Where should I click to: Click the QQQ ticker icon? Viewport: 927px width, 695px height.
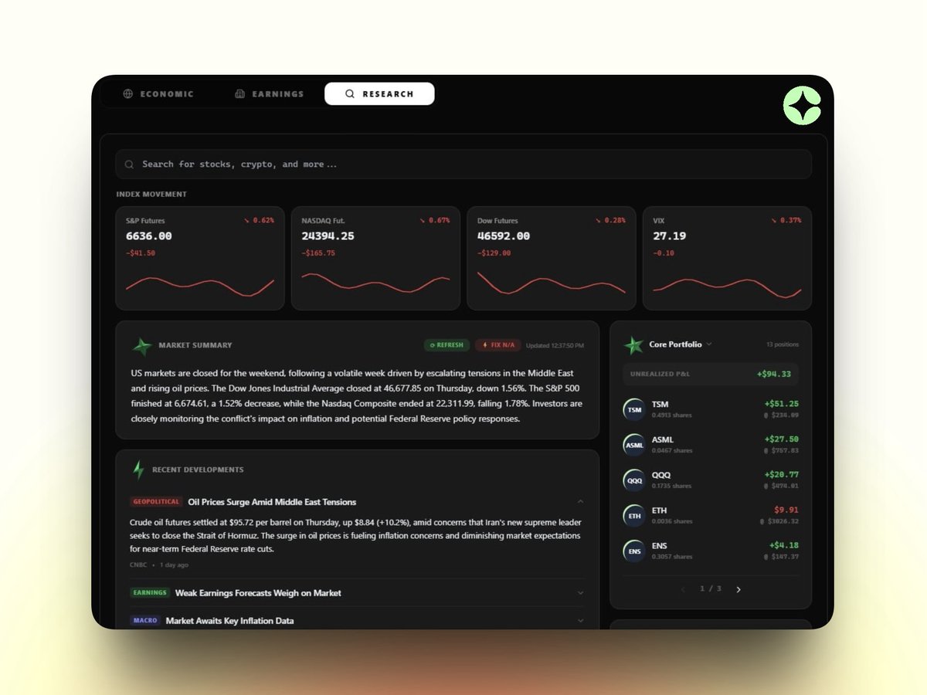(x=634, y=480)
